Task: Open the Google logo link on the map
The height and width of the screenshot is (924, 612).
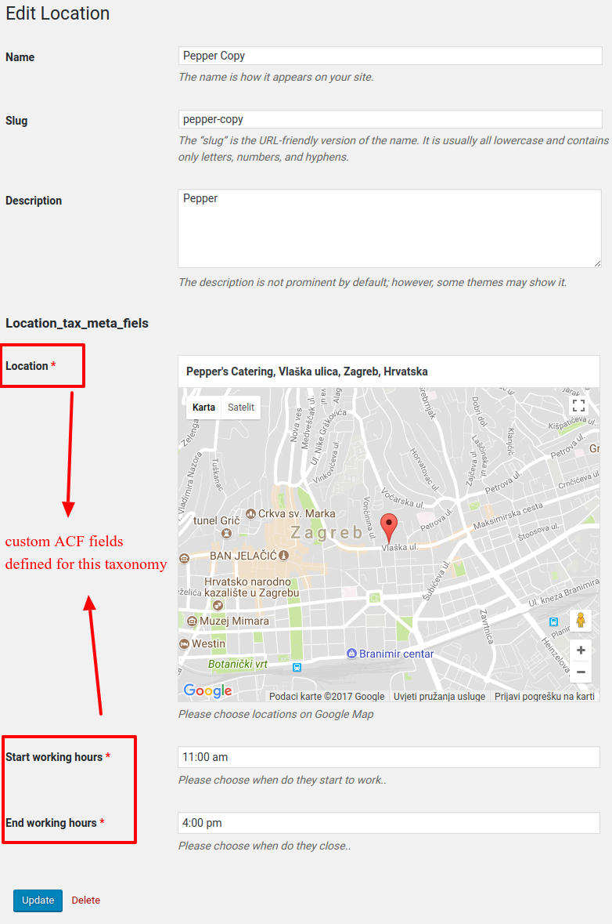Action: click(207, 690)
